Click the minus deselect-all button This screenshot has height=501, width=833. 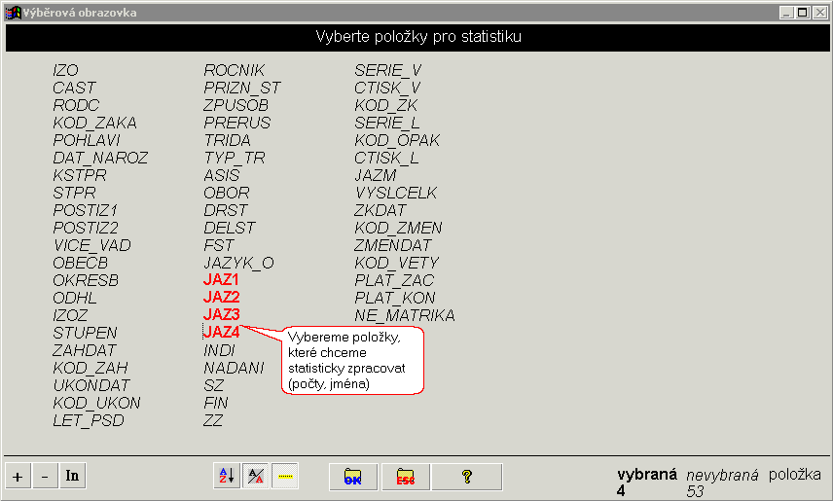[45, 476]
